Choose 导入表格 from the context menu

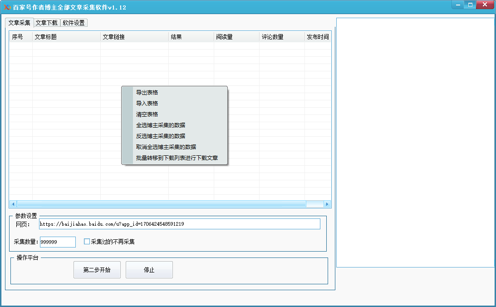click(x=174, y=103)
